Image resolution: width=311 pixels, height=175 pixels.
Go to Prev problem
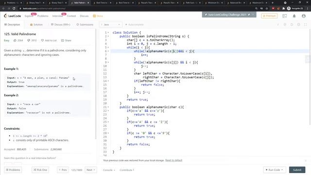click(63, 170)
